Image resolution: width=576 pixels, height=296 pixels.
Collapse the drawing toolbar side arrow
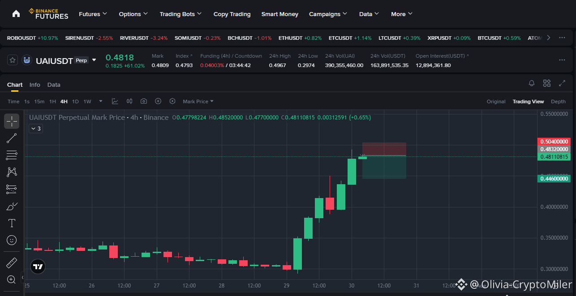23,278
